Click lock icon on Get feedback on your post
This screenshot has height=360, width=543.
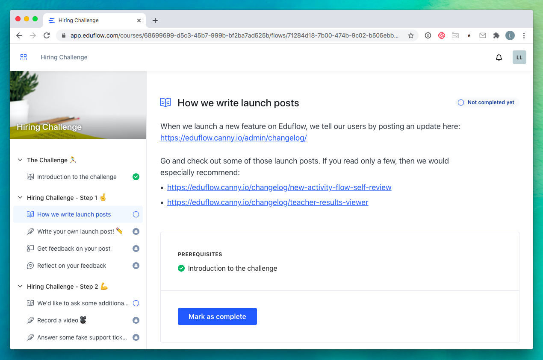click(x=136, y=249)
